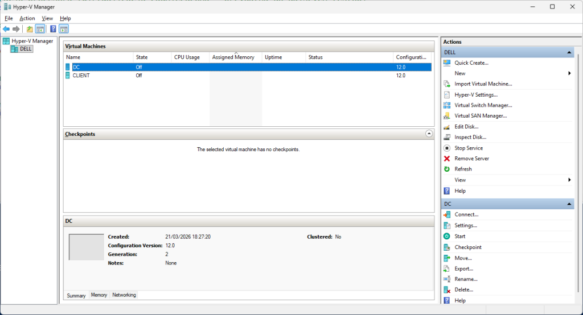Click the DC Settings icon

(447, 226)
